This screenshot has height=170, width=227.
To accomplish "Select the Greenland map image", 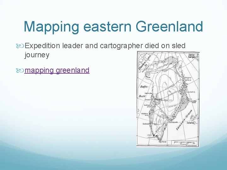I will tap(168, 99).
